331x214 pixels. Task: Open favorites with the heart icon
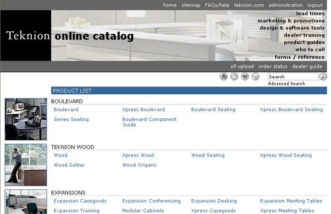click(245, 77)
